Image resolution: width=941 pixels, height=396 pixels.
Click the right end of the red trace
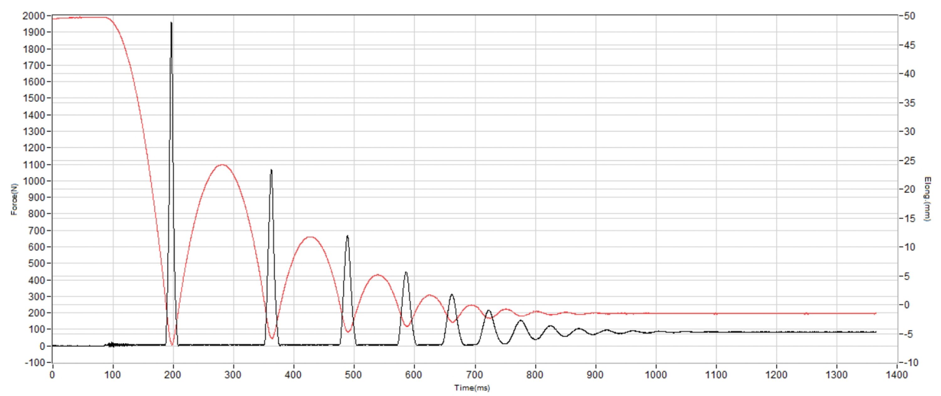[x=876, y=313]
